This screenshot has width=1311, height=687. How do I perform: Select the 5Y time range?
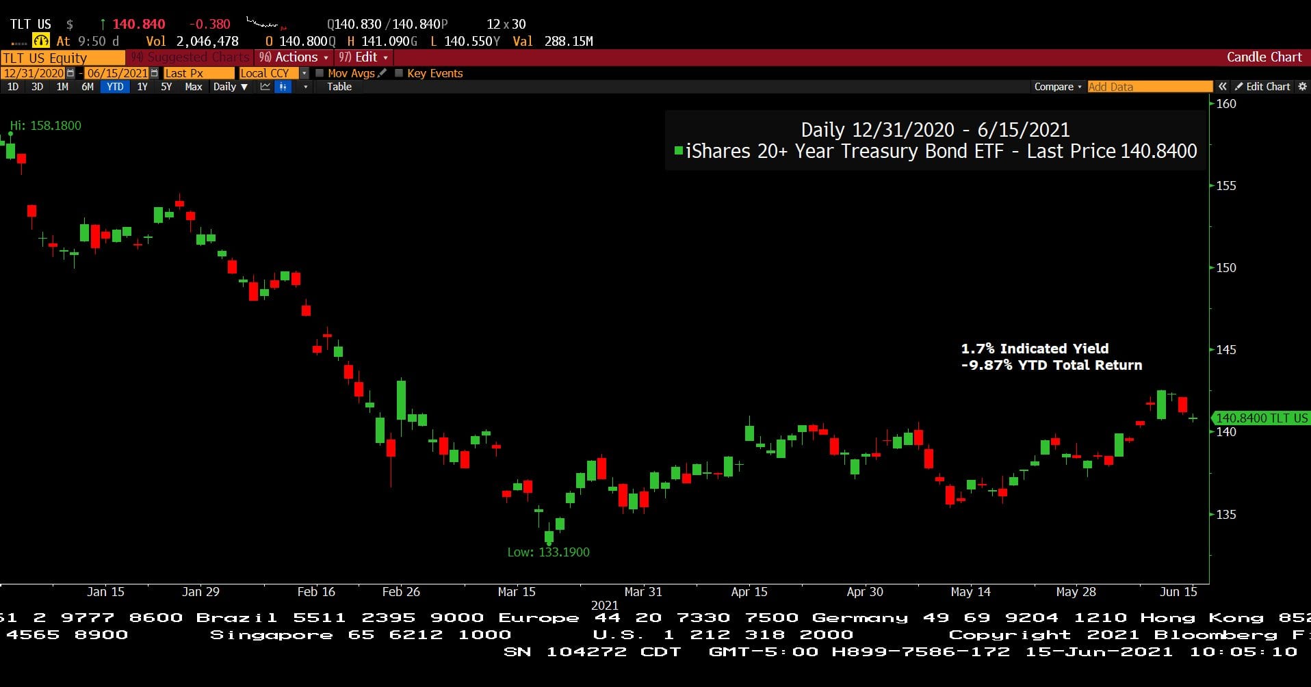click(x=166, y=87)
